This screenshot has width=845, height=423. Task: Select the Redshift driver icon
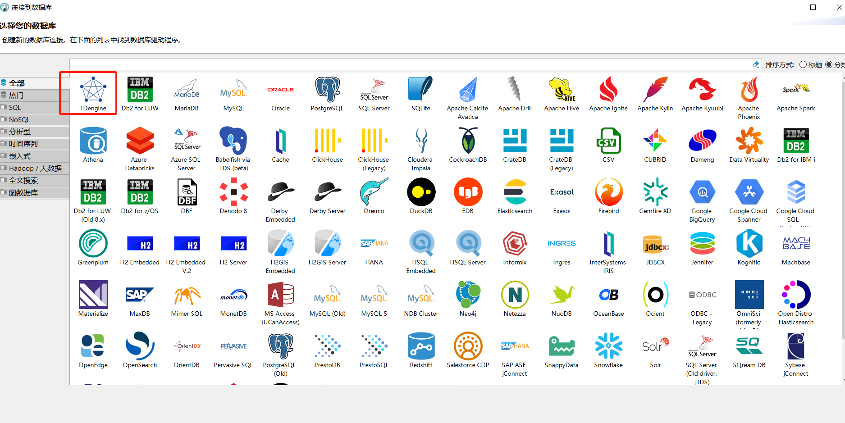pyautogui.click(x=421, y=346)
